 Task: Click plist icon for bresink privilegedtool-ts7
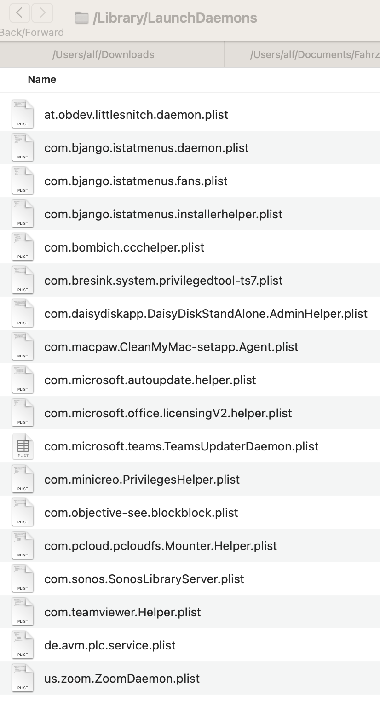23,280
